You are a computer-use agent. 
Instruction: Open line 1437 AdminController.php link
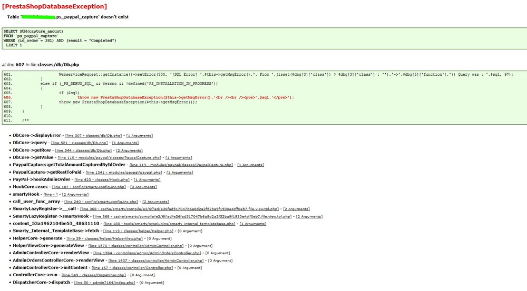[x=157, y=261]
